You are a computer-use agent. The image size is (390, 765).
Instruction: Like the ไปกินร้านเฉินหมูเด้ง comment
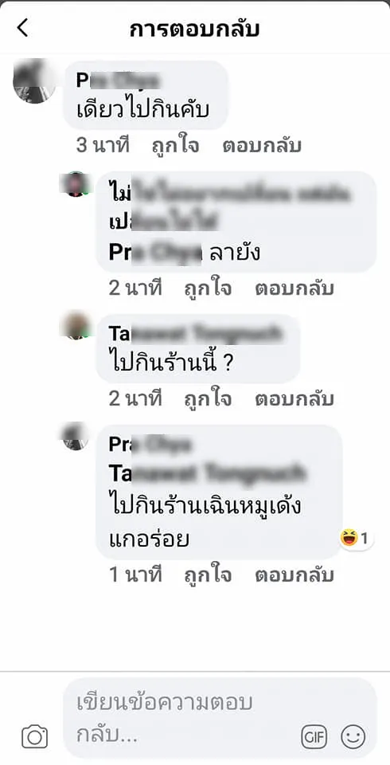click(x=207, y=575)
